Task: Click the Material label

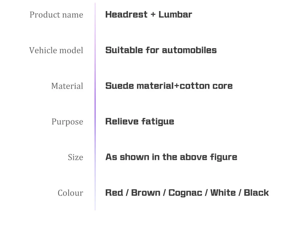Action: pyautogui.click(x=67, y=86)
